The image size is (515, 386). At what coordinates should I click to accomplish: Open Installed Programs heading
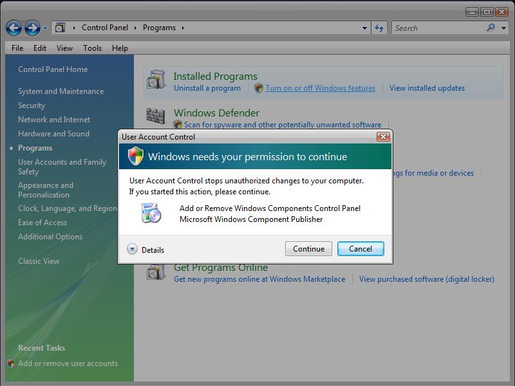pos(215,76)
